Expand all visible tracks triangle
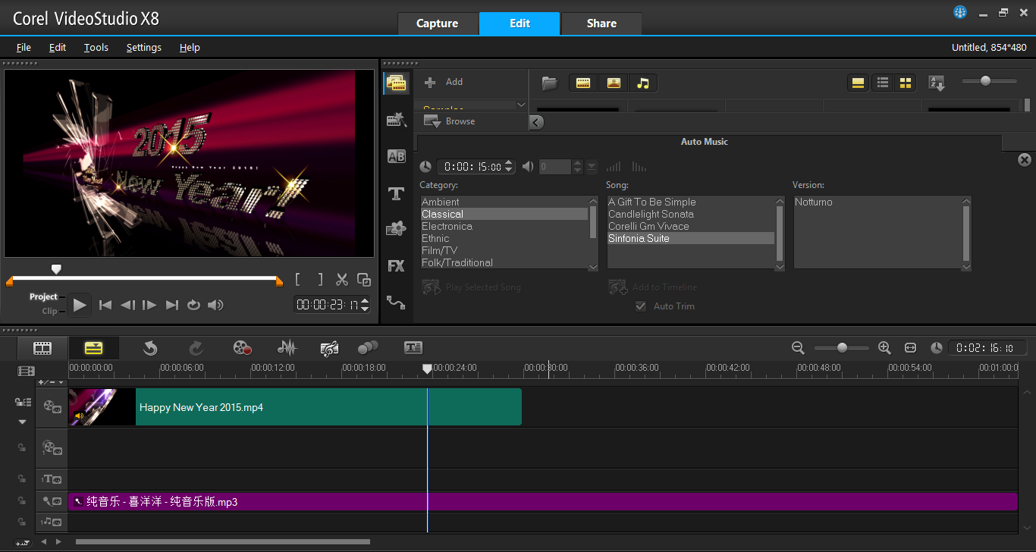Viewport: 1036px width, 552px height. click(22, 422)
